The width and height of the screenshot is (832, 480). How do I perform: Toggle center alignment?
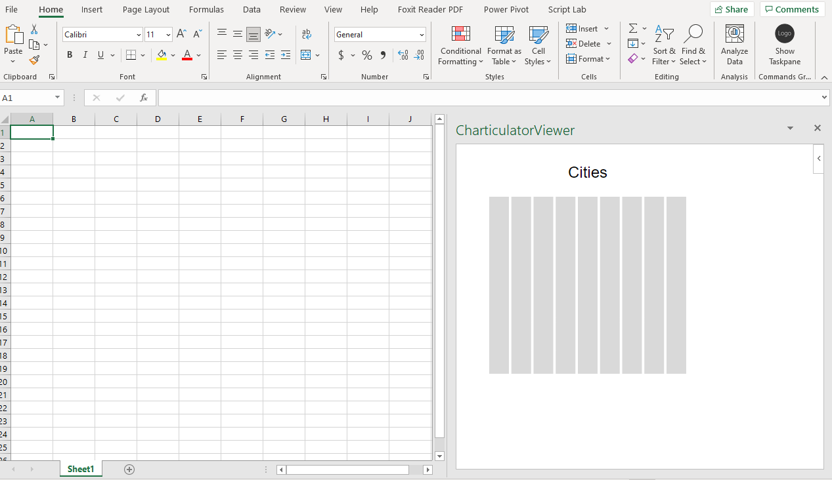[238, 54]
